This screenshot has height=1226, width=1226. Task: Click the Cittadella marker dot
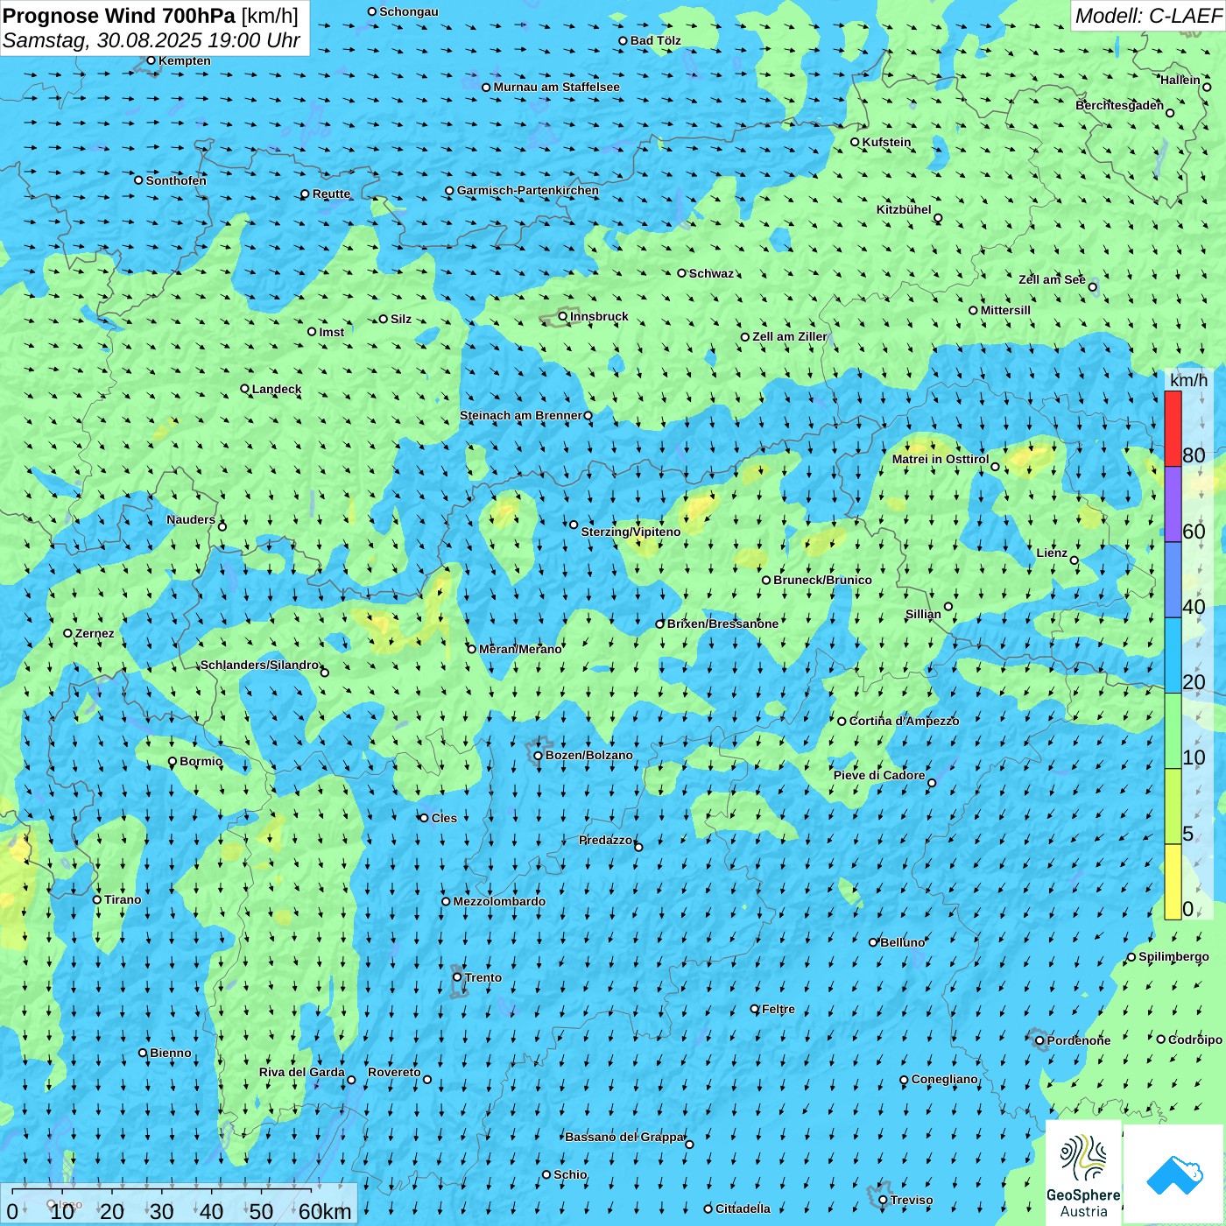tap(708, 1208)
